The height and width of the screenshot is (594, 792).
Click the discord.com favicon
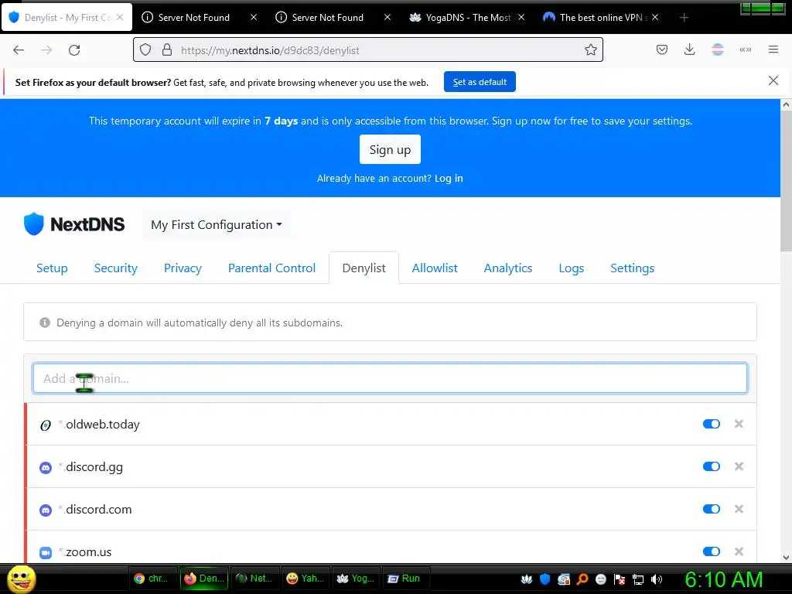coord(46,510)
